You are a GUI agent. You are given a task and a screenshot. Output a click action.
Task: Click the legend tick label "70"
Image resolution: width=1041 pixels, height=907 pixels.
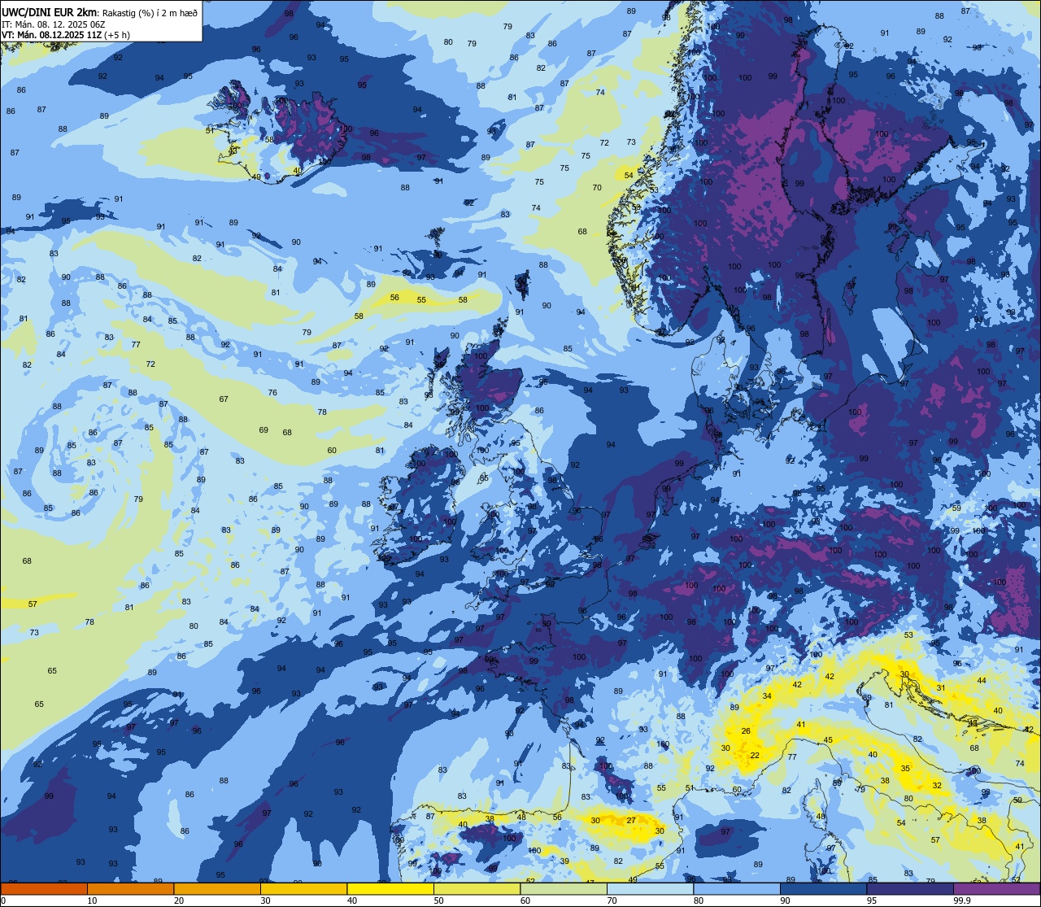point(612,900)
